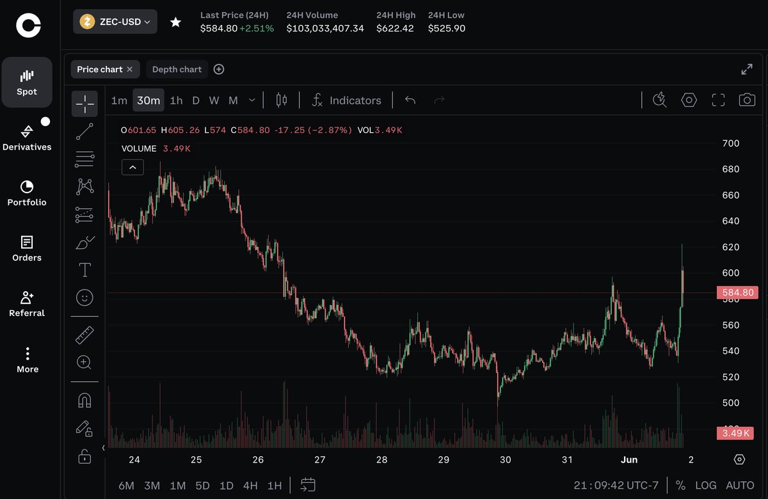Select the forecasting and measurement tool
Viewport: 768px width, 499px height.
pyautogui.click(x=84, y=215)
